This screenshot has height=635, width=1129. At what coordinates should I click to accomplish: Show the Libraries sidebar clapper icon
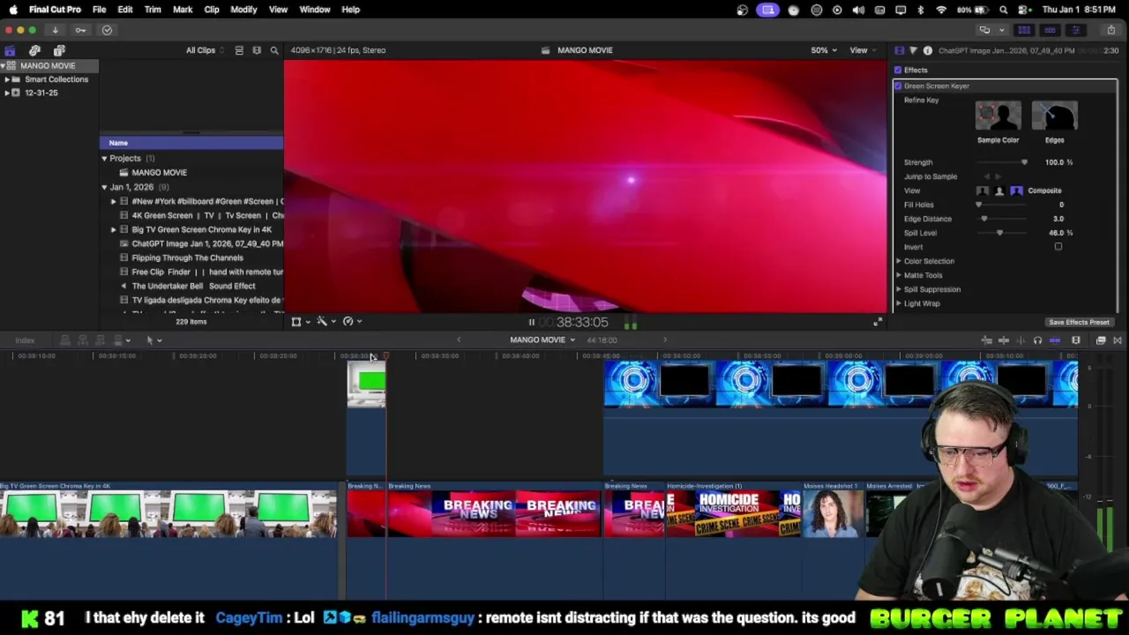pos(10,51)
